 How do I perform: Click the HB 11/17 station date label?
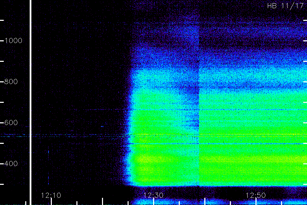coord(285,6)
